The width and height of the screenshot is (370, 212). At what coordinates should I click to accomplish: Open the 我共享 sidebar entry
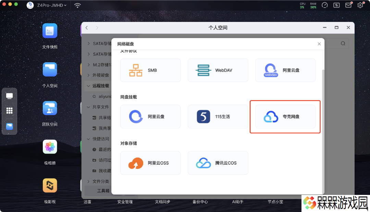tap(102, 128)
